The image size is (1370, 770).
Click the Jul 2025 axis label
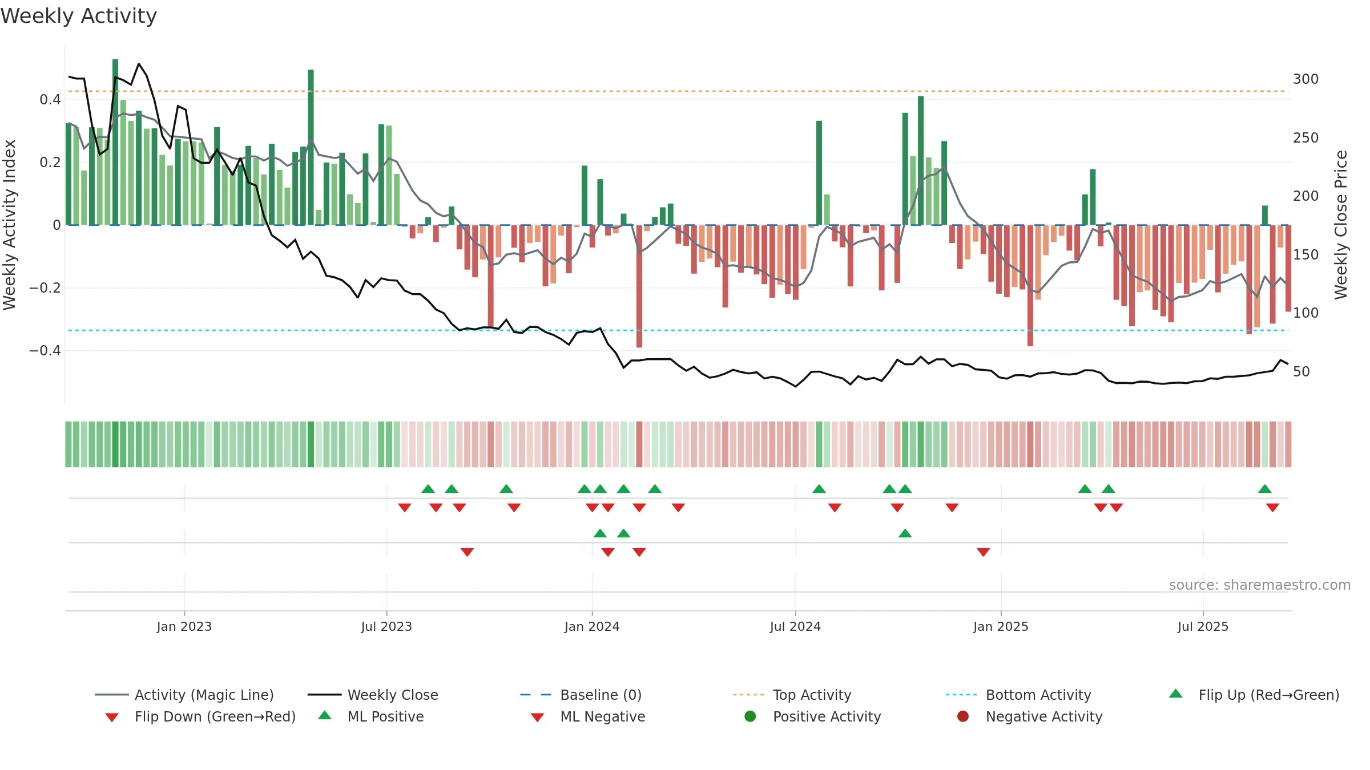click(1203, 626)
